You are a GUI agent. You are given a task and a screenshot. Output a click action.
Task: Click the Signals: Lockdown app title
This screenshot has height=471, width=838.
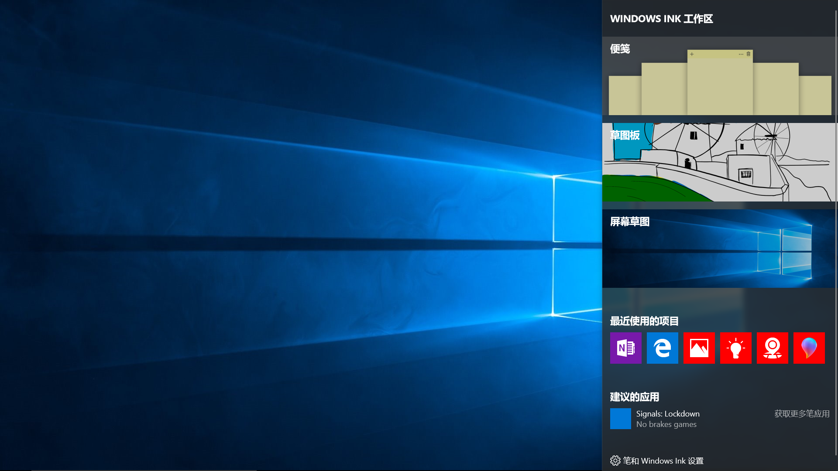pos(667,413)
